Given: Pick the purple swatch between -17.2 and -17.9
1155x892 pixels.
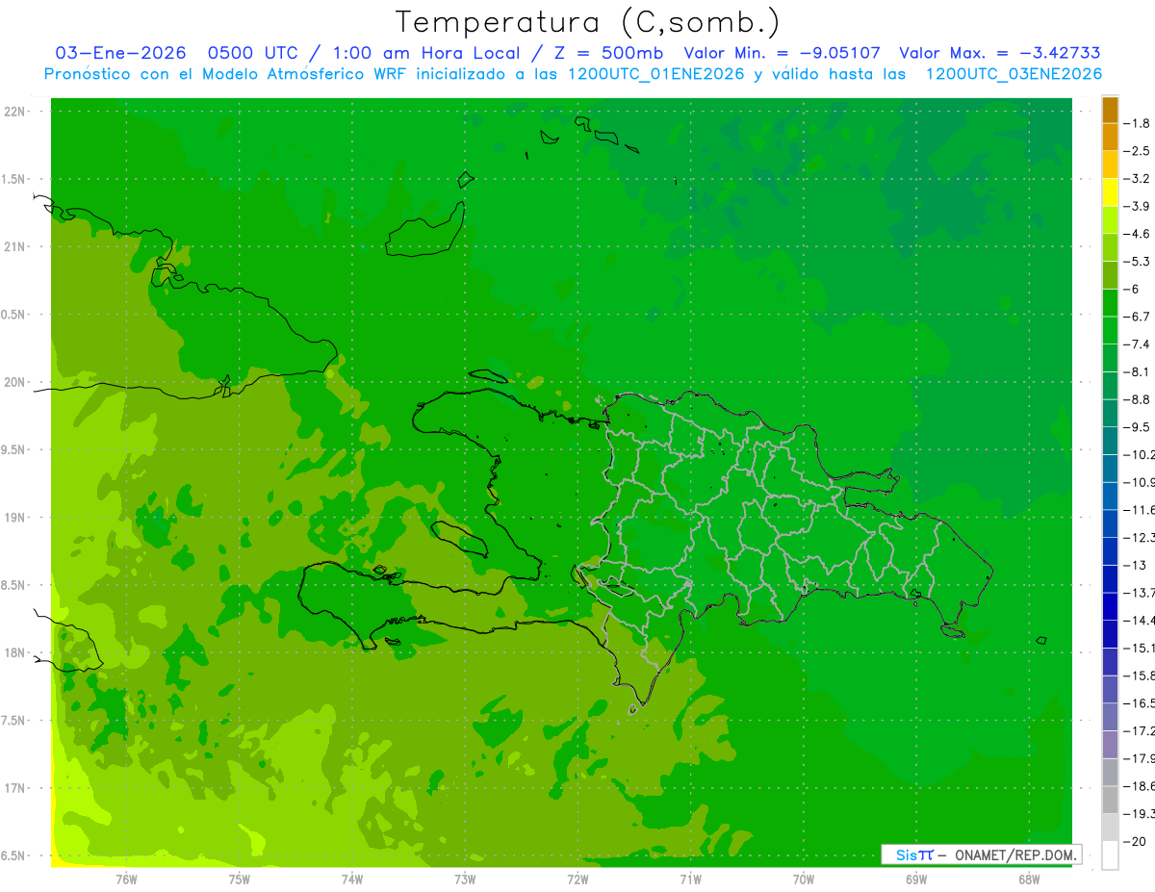Looking at the screenshot, I should pos(1110,745).
